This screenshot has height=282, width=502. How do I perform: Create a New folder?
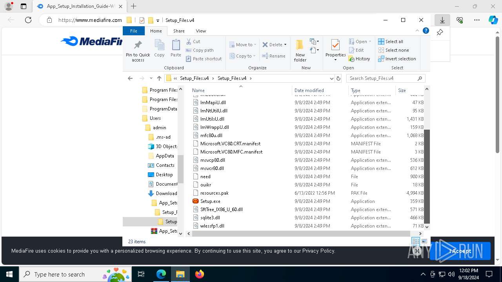coord(300,51)
